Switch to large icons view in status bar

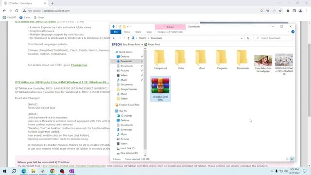click(x=292, y=159)
